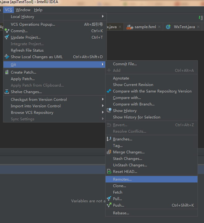The height and width of the screenshot is (223, 204).
Task: Select Push... in Git submenu
Action: point(151,205)
